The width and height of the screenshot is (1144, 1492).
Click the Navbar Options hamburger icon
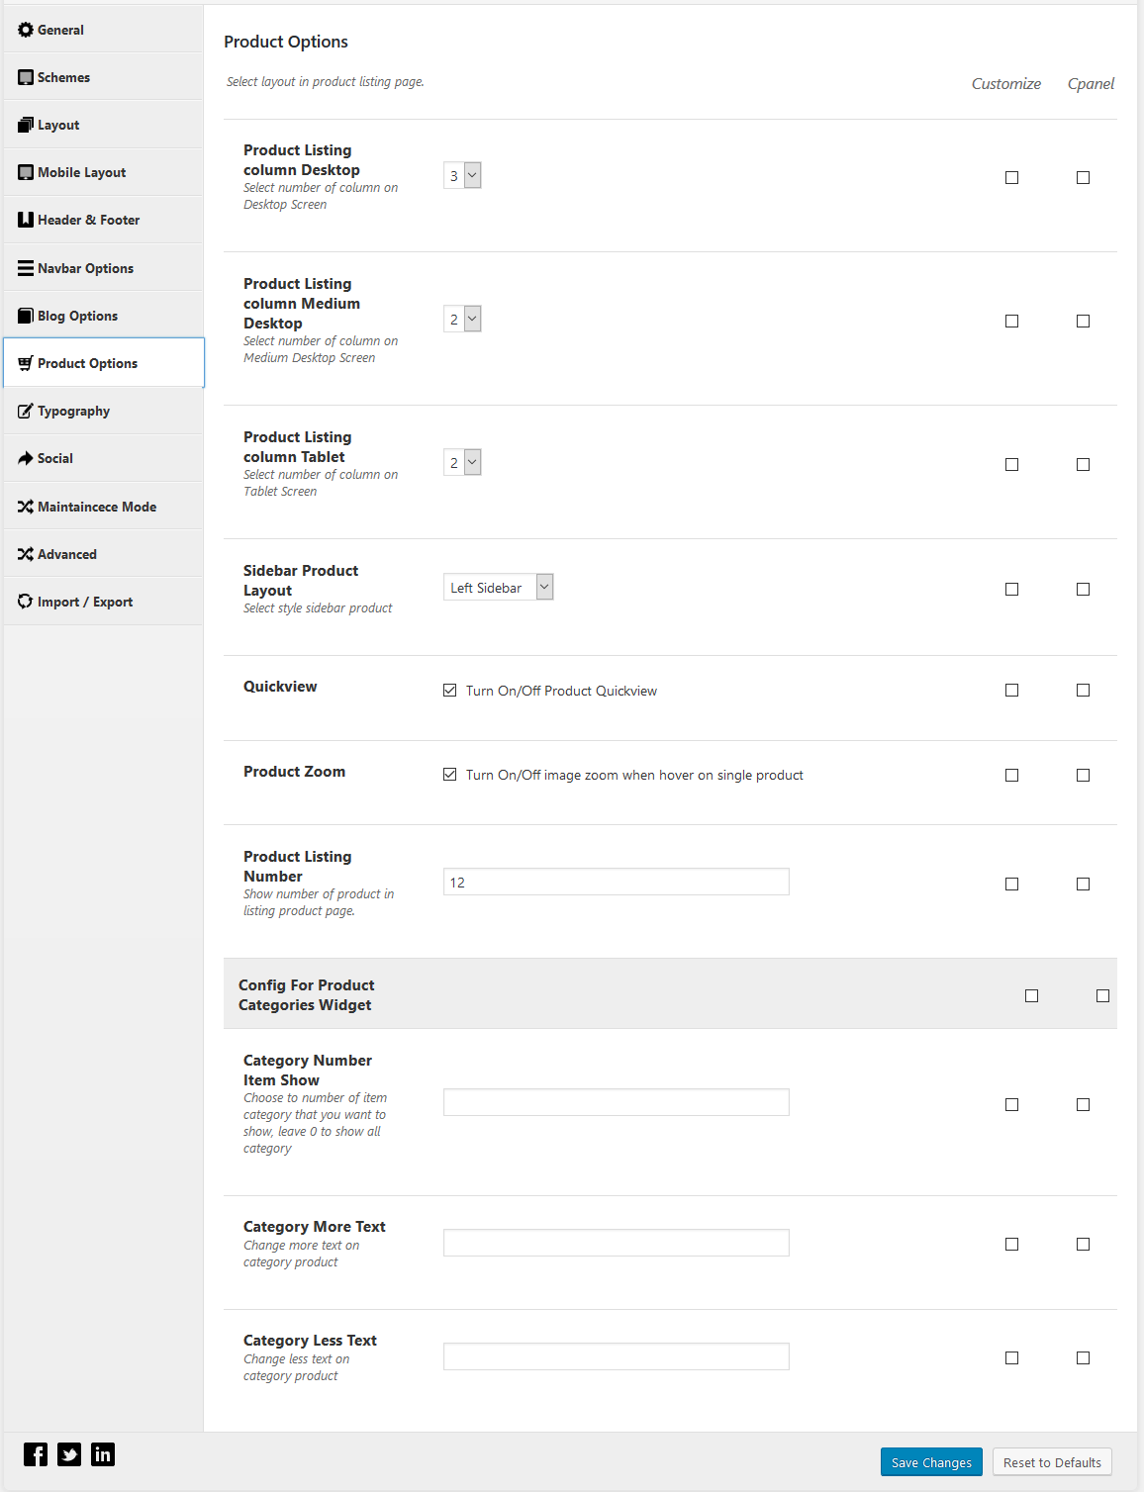[26, 268]
